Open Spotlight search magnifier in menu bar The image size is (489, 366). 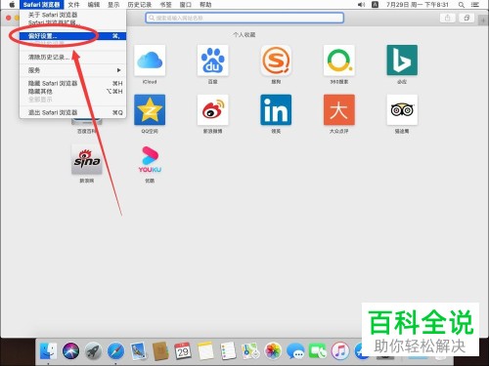461,5
